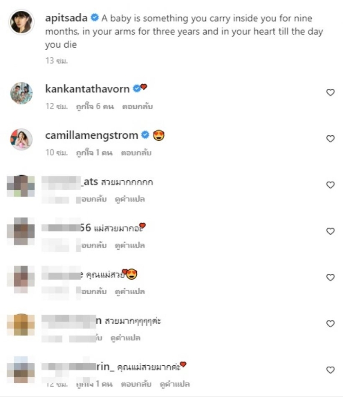Tap heart beside the คุณแม่สวย comment
343x397 pixels.
330,278
